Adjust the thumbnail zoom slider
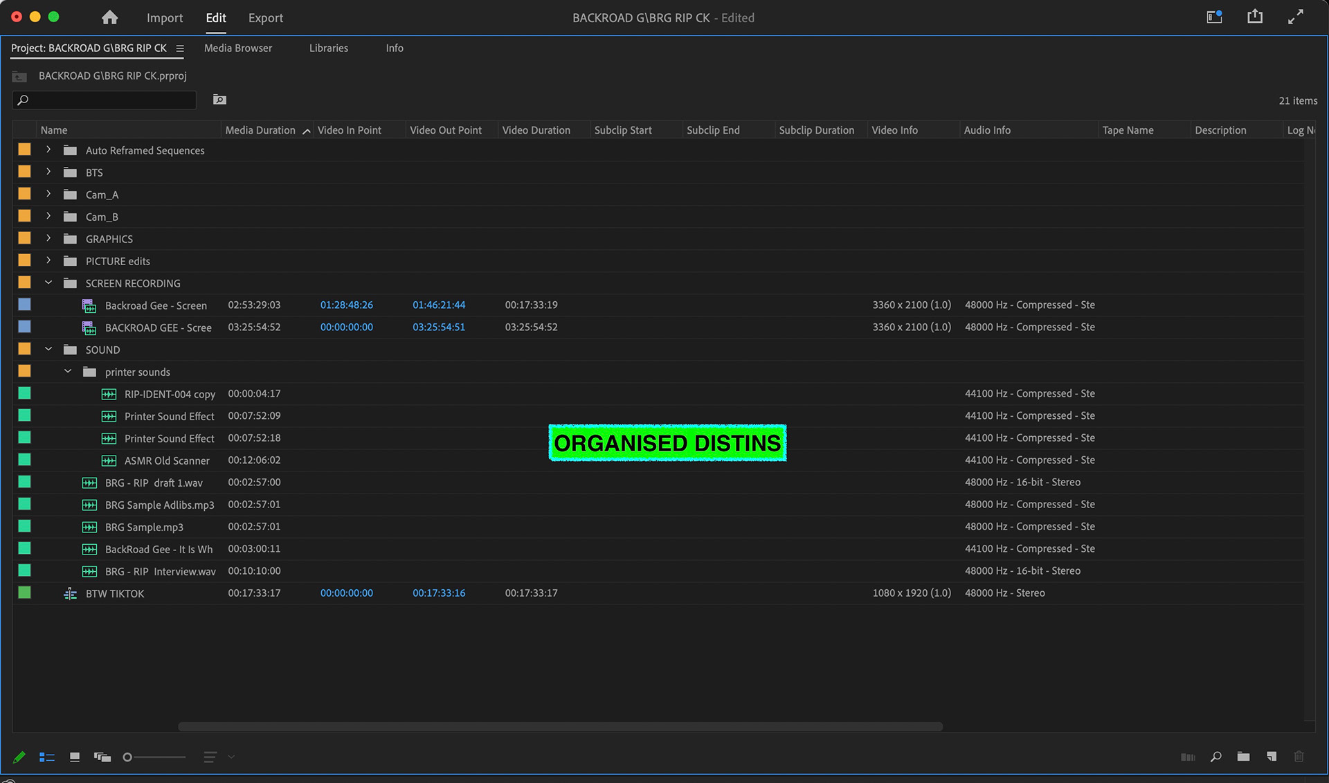 (x=128, y=757)
